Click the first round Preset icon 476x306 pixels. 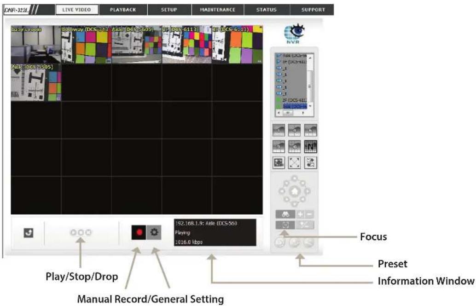coord(280,242)
